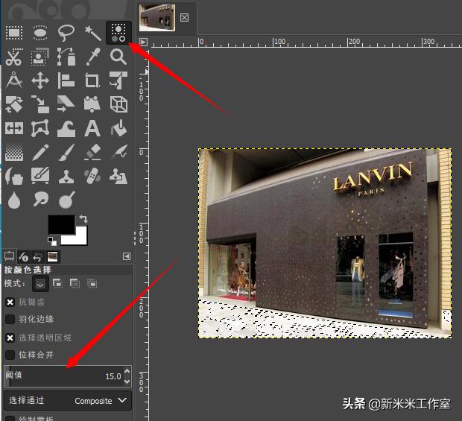
Task: Select the Handle Transform tool
Action: click(x=92, y=104)
